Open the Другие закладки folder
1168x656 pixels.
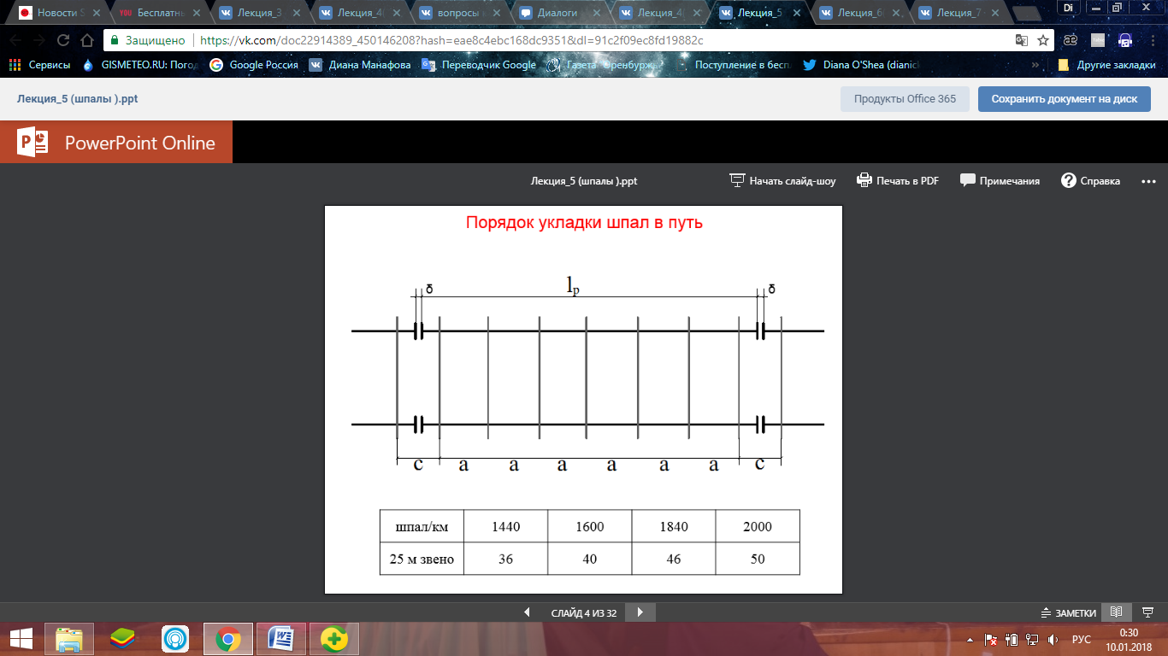tap(1105, 65)
